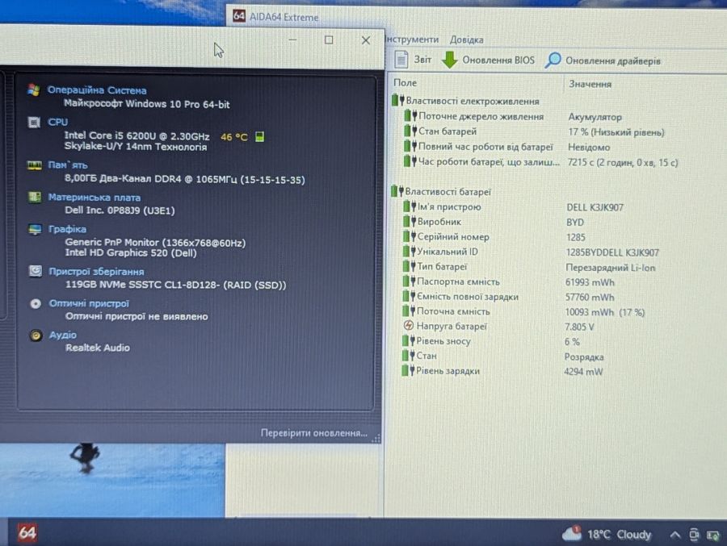Viewport: 727px width, 546px height.
Task: Click the disc icon beside Оптичні пристрої
Action: (x=36, y=304)
